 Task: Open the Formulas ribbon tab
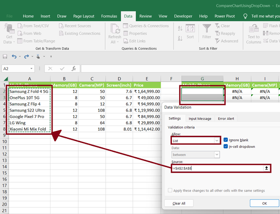pyautogui.click(x=109, y=16)
